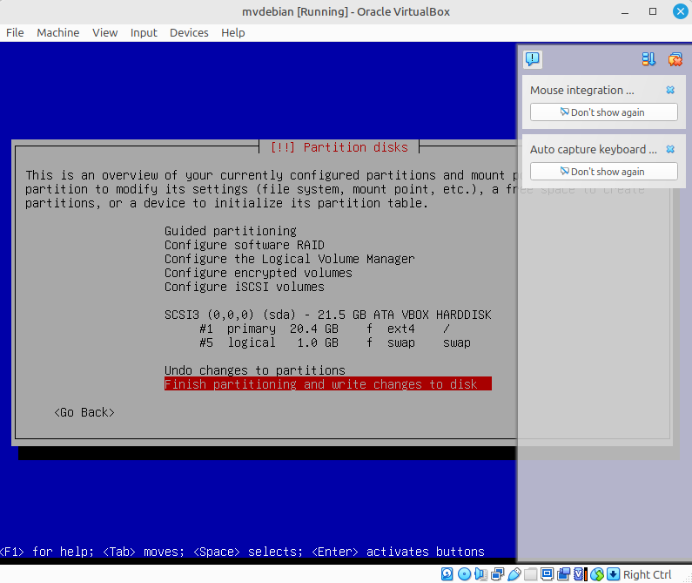Open the Devices menu
The height and width of the screenshot is (583, 692).
[x=189, y=32]
